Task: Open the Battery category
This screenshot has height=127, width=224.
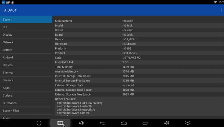Action: coord(26,50)
